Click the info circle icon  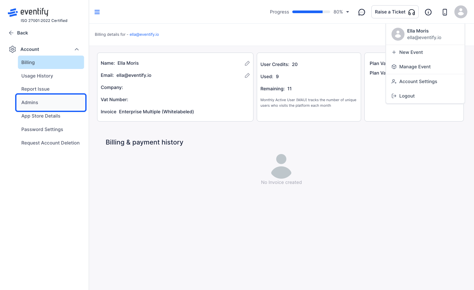428,12
